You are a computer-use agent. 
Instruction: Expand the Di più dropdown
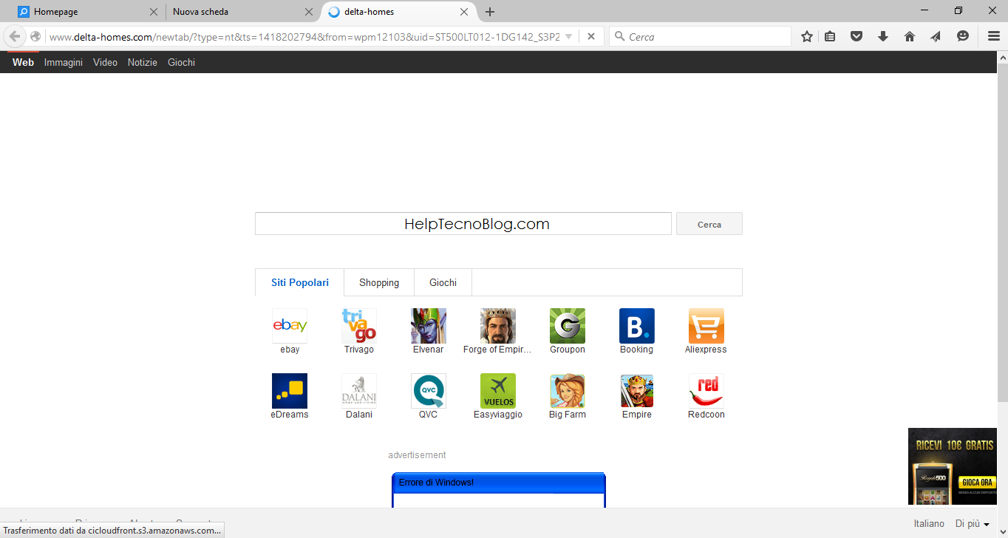(973, 524)
